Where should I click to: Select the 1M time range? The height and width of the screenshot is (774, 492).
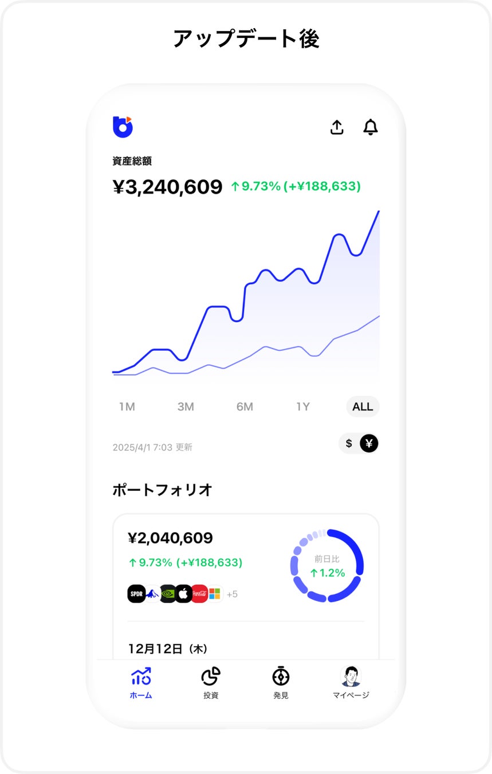point(127,407)
